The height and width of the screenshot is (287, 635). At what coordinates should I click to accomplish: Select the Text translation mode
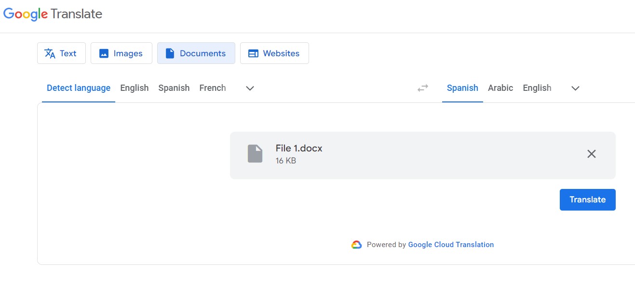(x=61, y=53)
